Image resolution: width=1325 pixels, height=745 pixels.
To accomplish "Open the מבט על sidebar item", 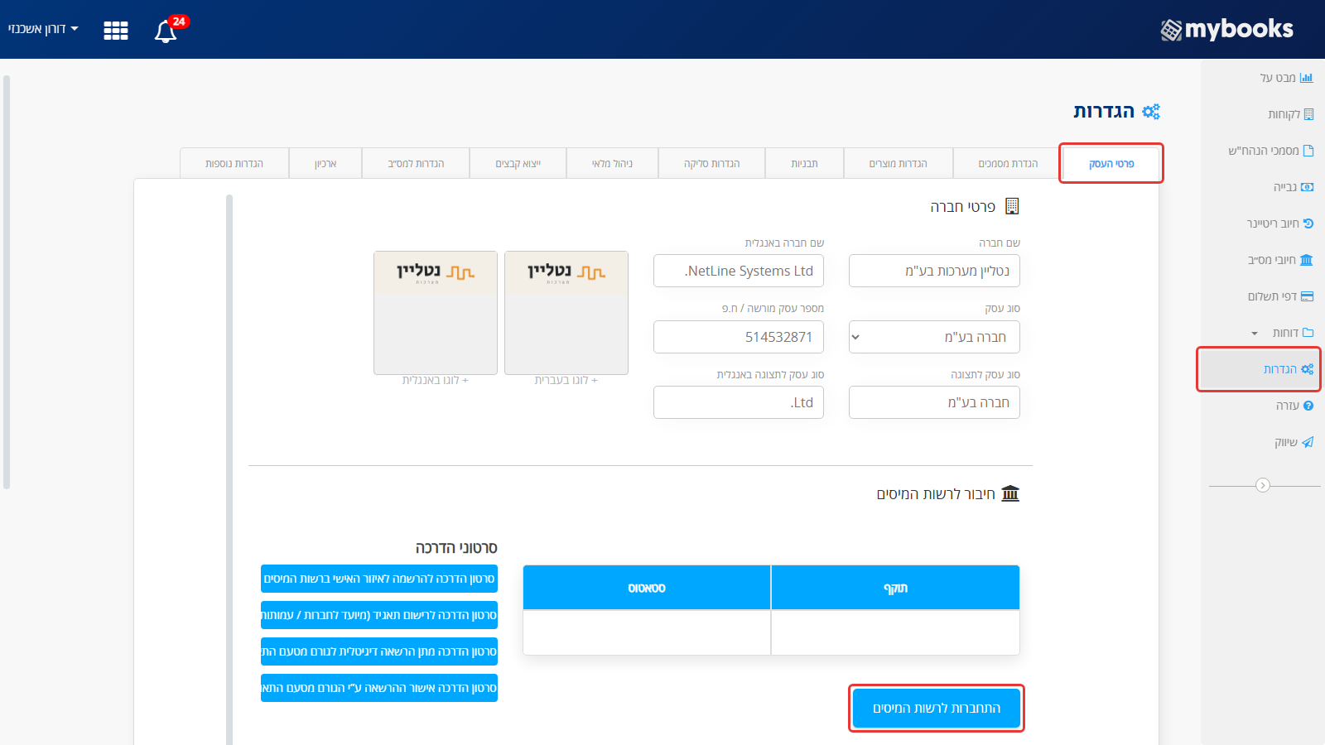I will (1286, 78).
